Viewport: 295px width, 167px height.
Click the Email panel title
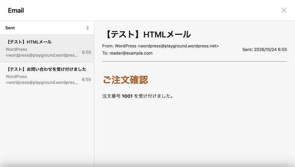16,11
